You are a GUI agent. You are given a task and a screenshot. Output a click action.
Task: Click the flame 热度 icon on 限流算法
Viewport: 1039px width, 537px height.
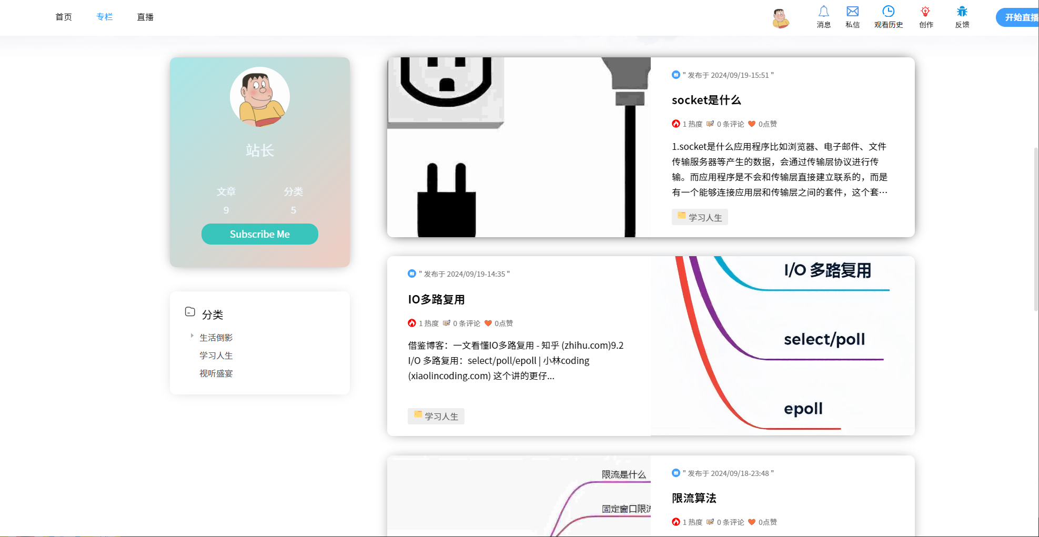(676, 522)
